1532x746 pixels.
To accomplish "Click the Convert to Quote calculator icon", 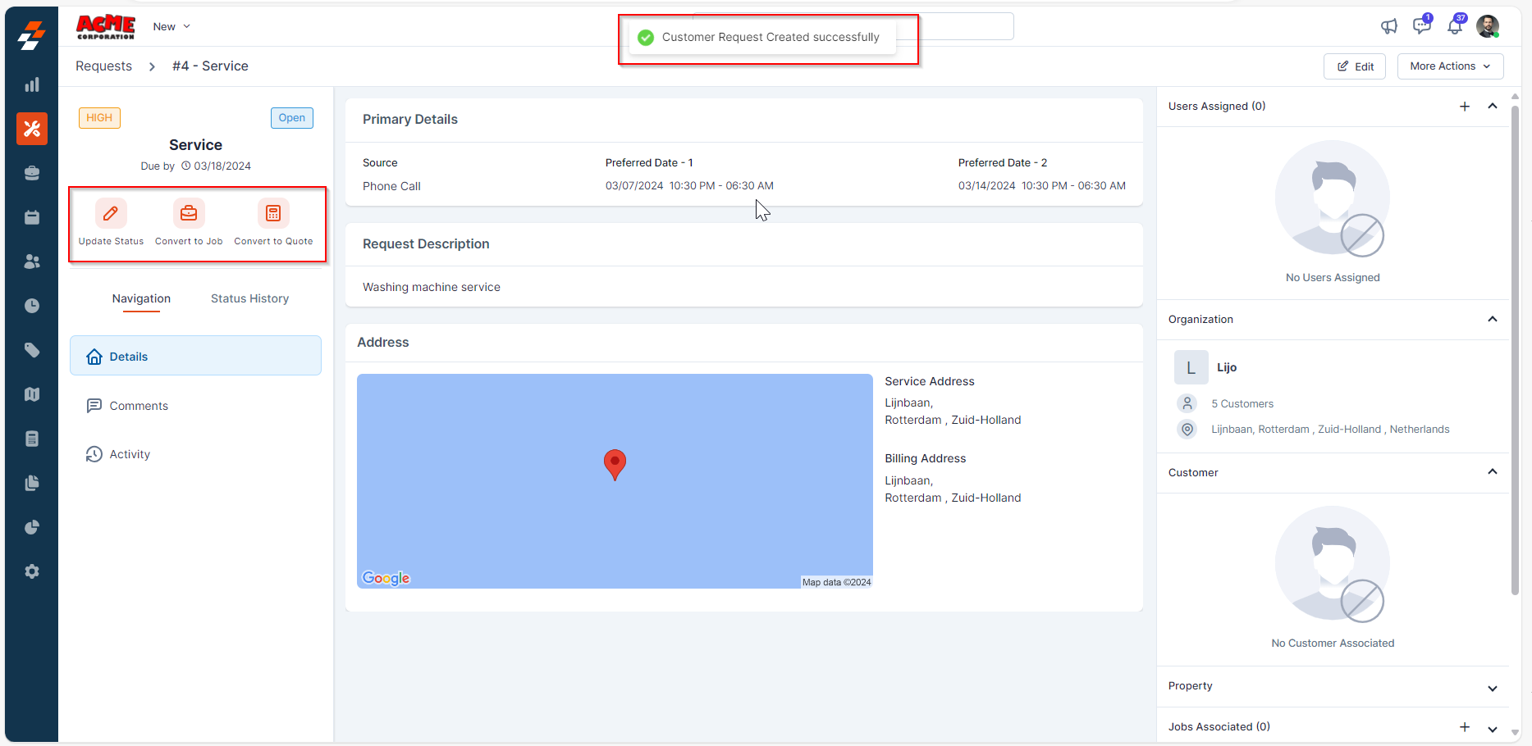I will point(273,214).
